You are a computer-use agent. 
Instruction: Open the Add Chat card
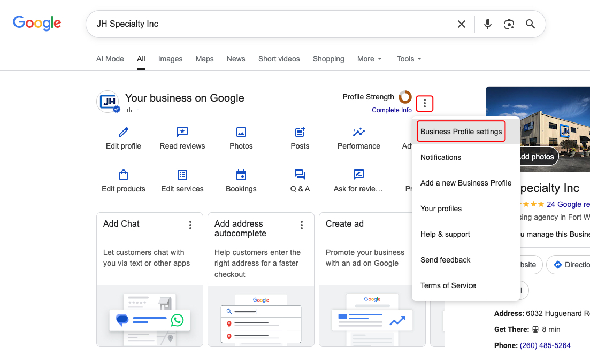click(150, 280)
